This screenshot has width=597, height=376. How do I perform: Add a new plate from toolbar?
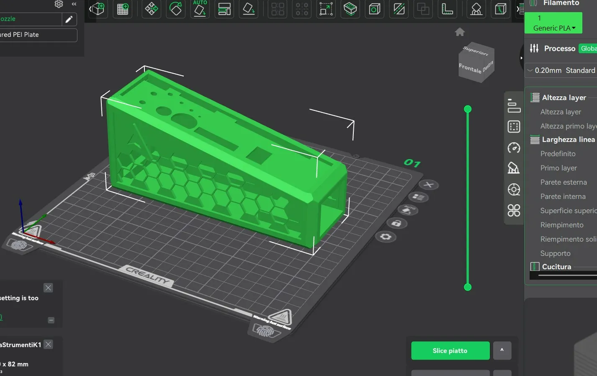pos(123,9)
